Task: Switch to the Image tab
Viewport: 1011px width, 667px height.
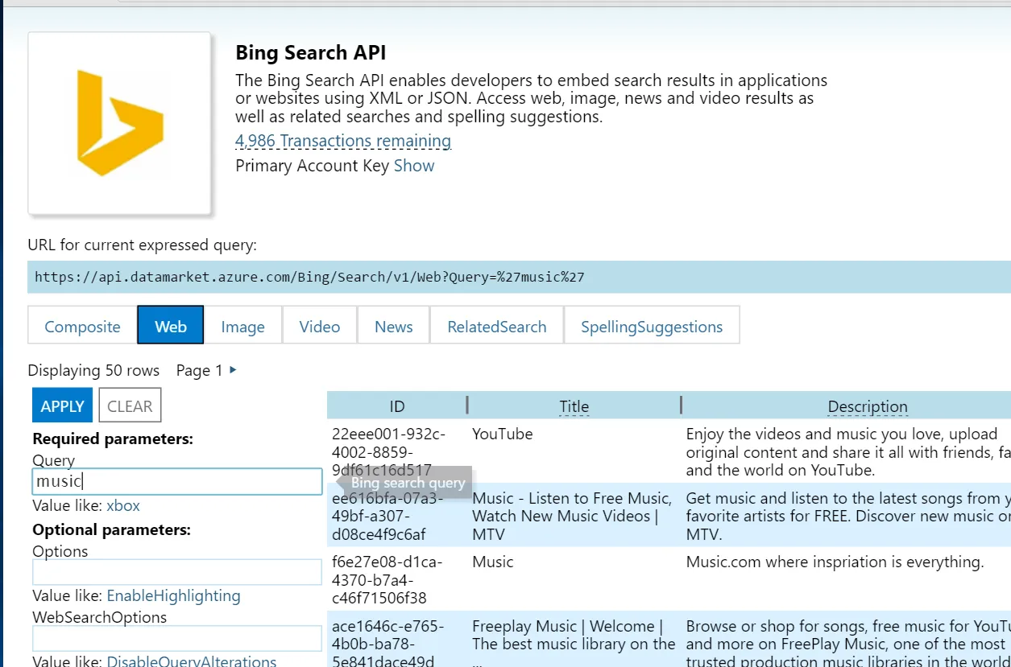Action: [242, 326]
